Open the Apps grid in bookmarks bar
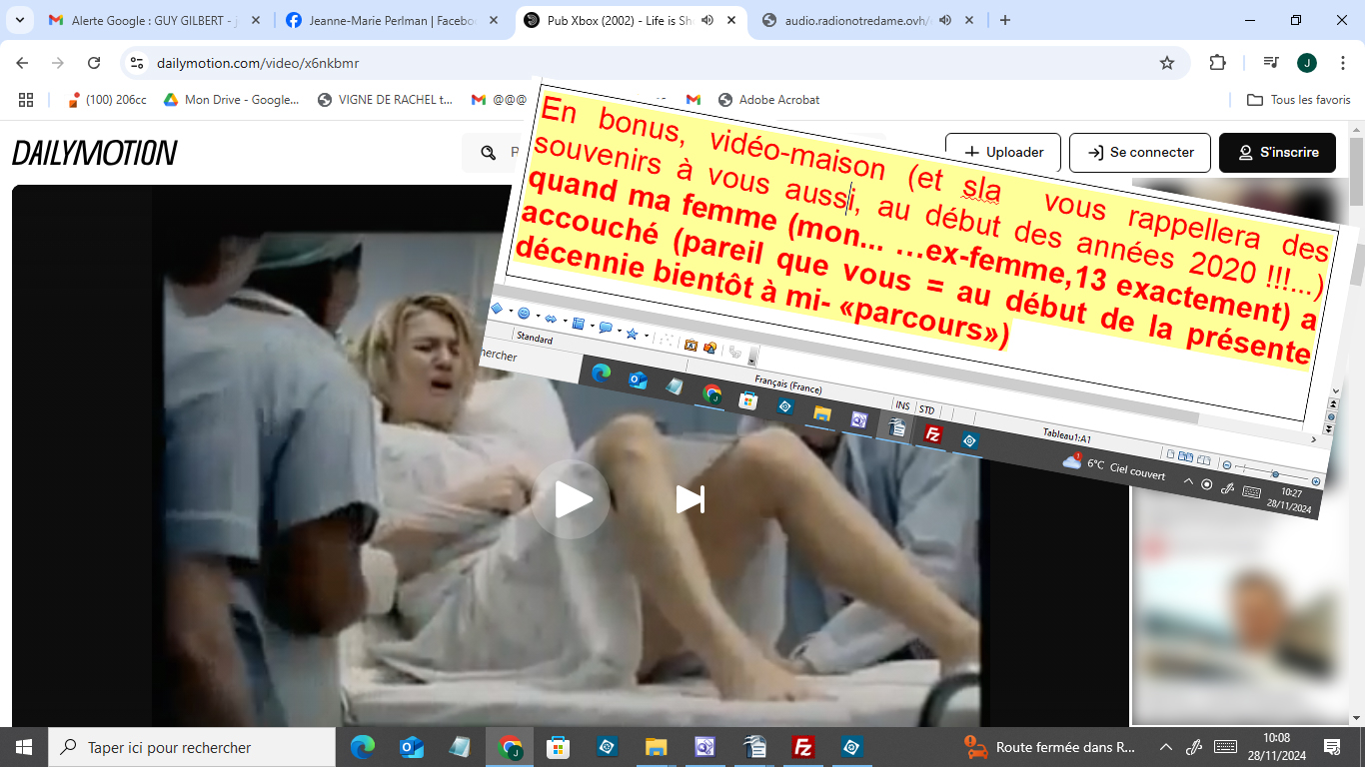Viewport: 1365px width, 767px height. [26, 100]
